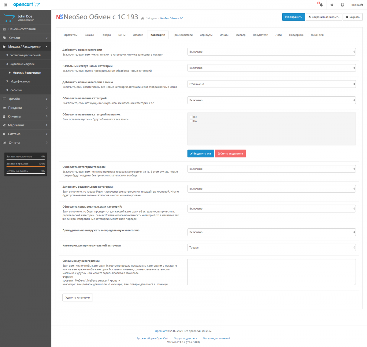Click the Удалить категории button

pyautogui.click(x=78, y=297)
